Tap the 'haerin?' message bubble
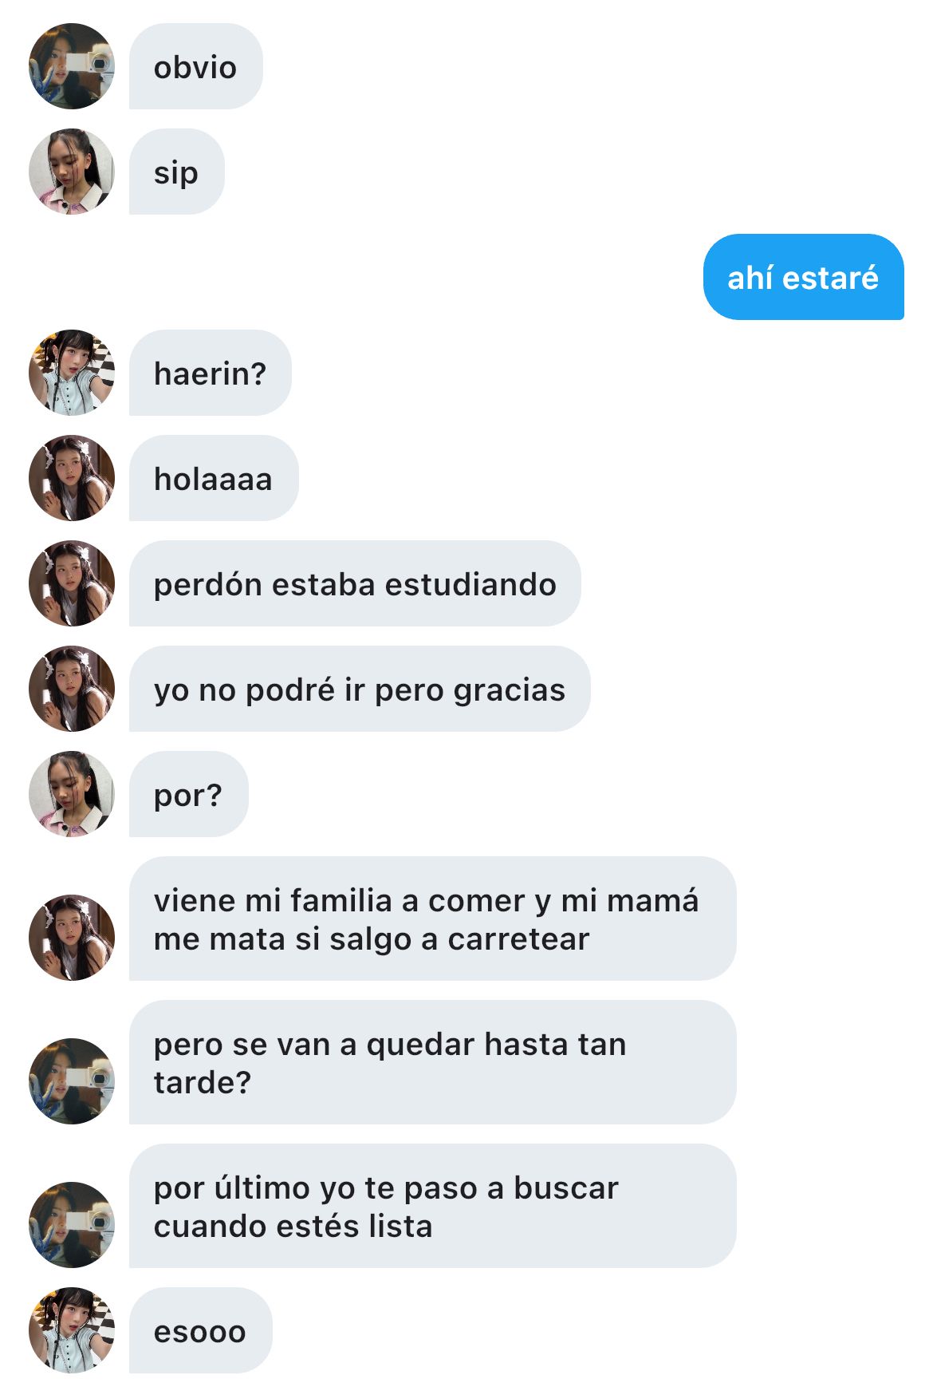Viewport: 933px width, 1383px height. click(211, 373)
